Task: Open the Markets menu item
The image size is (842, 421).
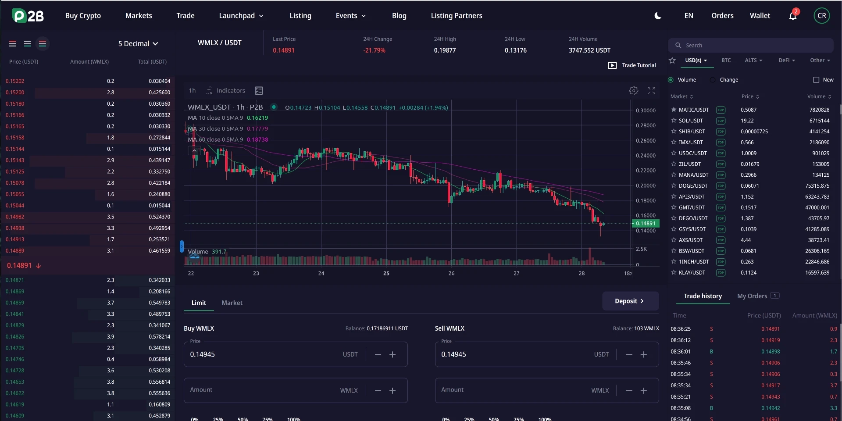Action: pos(139,16)
